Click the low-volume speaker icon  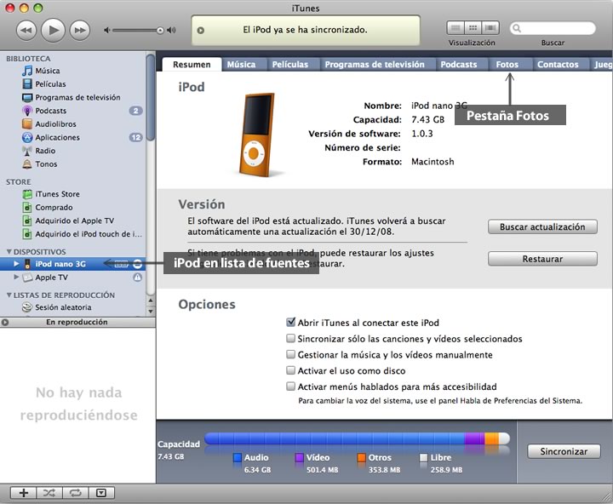106,30
